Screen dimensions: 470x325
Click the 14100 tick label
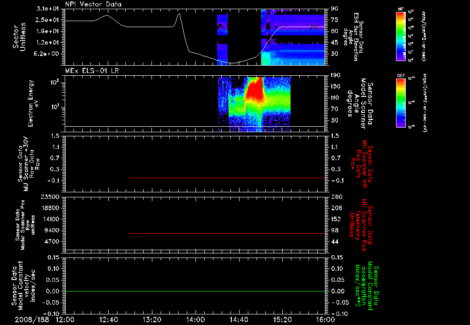tap(51, 219)
